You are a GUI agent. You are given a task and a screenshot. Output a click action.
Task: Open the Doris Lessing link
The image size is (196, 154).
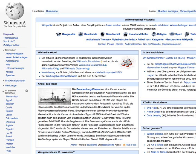[x=154, y=115]
